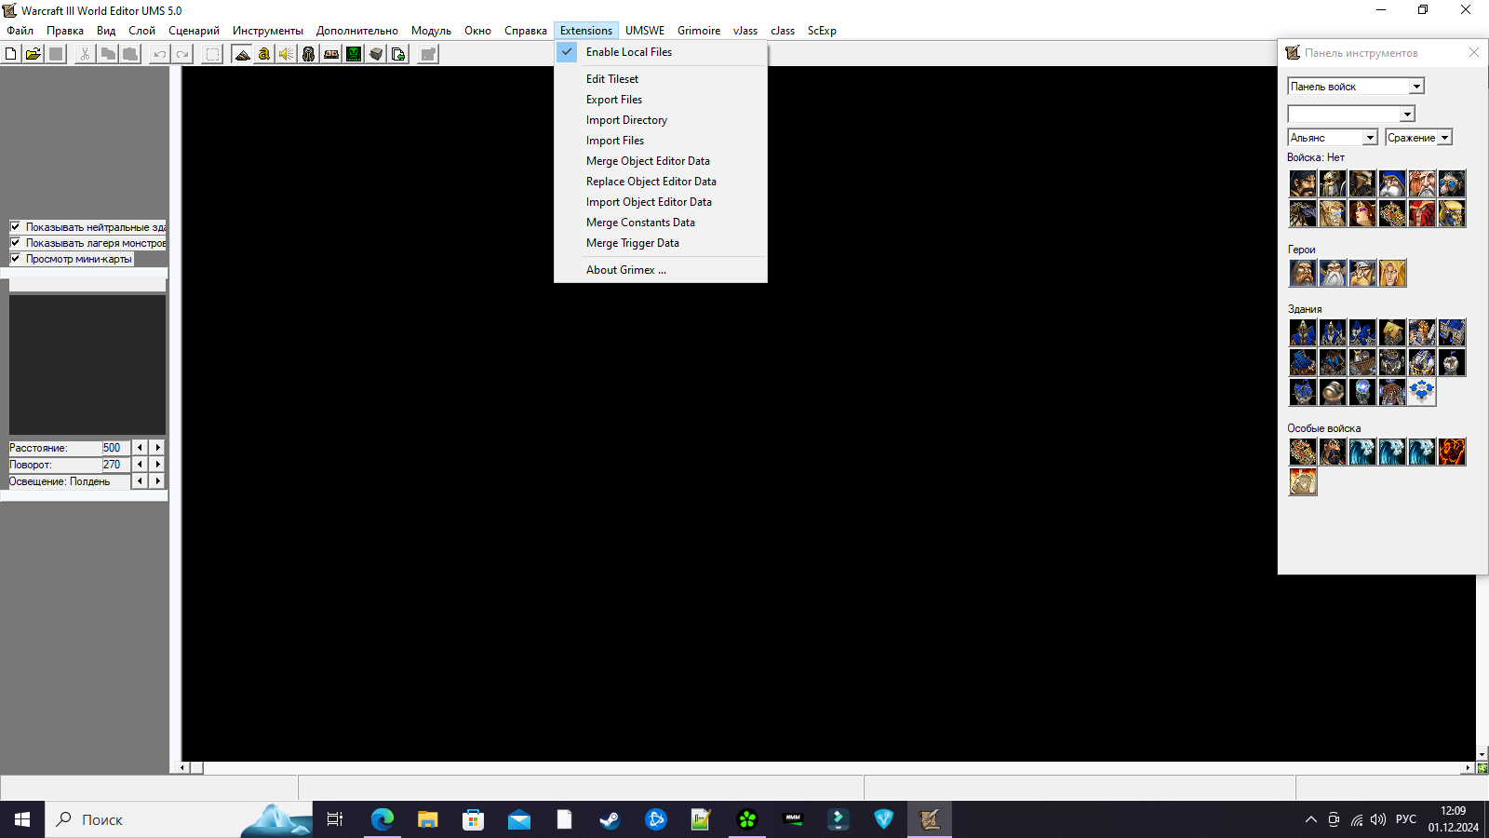Open Steam from the taskbar
The height and width of the screenshot is (838, 1489).
(610, 819)
